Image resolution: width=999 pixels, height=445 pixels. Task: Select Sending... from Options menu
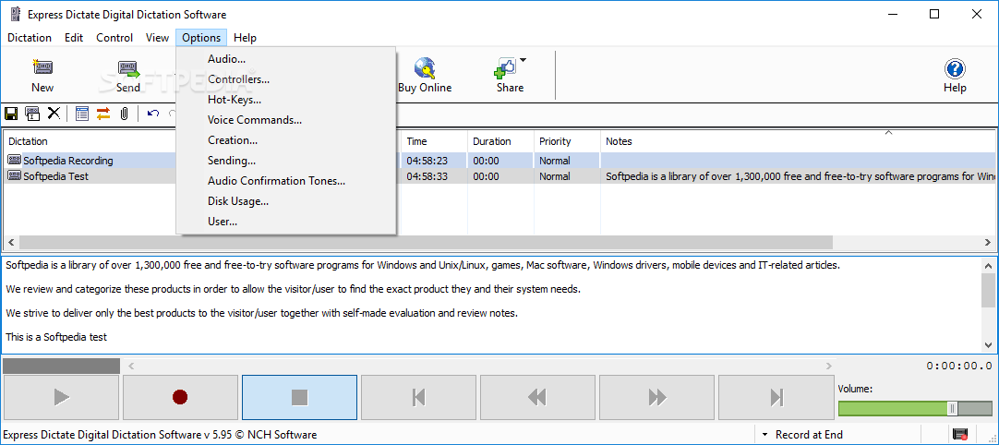[x=287, y=161]
